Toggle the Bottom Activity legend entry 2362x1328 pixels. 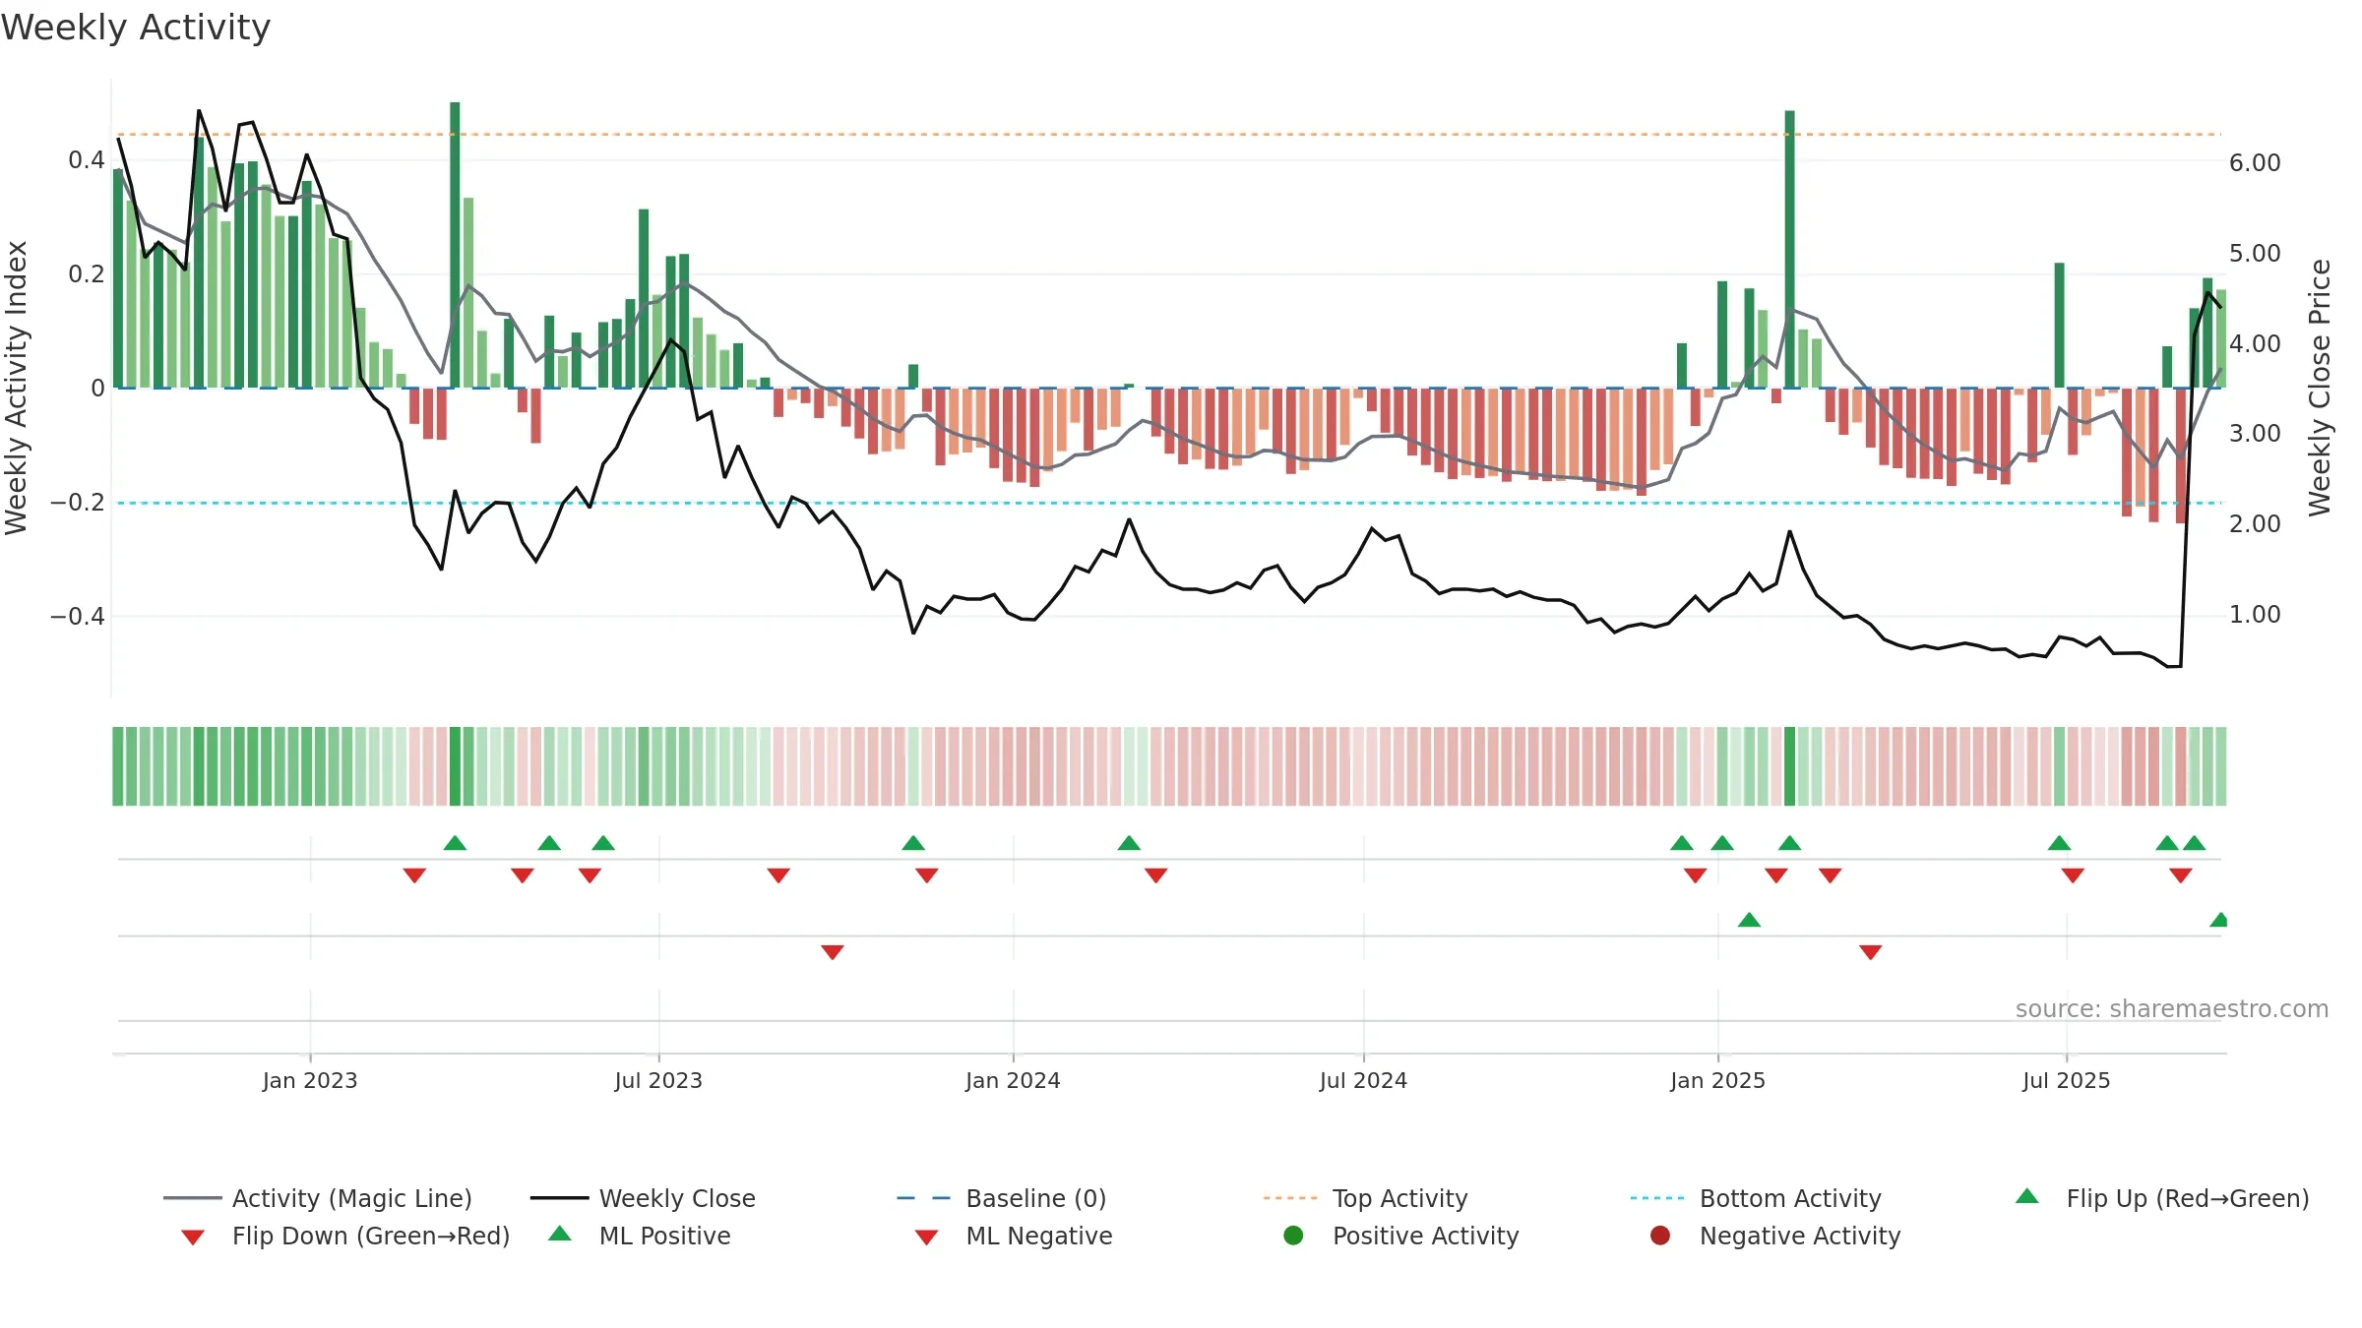tap(1755, 1198)
